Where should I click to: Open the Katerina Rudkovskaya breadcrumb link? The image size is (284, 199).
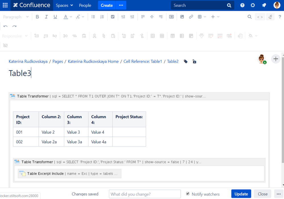click(x=28, y=61)
